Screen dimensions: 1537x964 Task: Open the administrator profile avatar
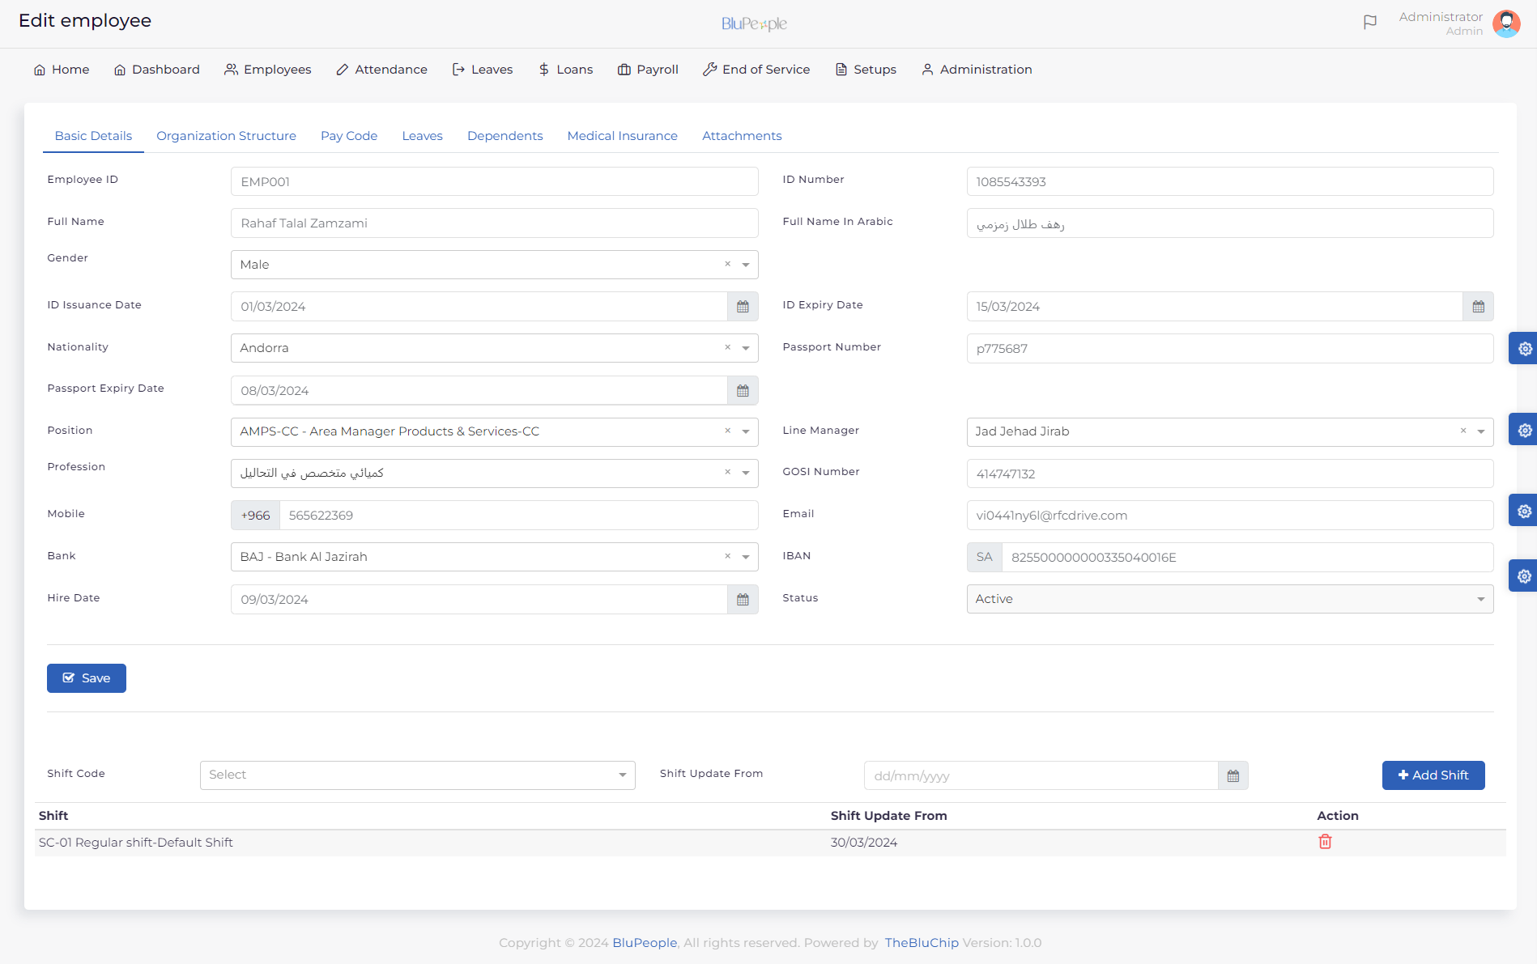1505,23
